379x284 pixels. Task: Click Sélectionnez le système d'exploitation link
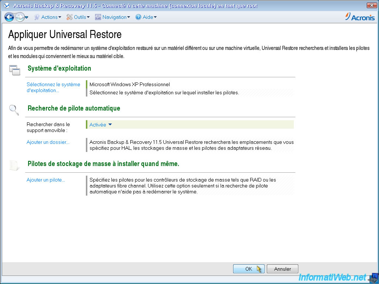[x=53, y=87]
